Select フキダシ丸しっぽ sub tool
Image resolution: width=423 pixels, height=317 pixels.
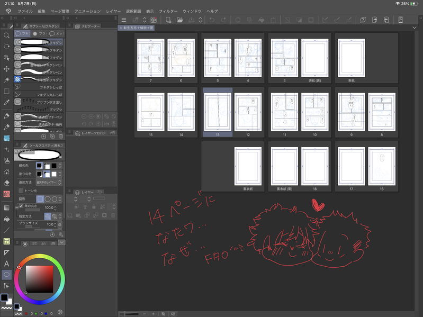(39, 95)
